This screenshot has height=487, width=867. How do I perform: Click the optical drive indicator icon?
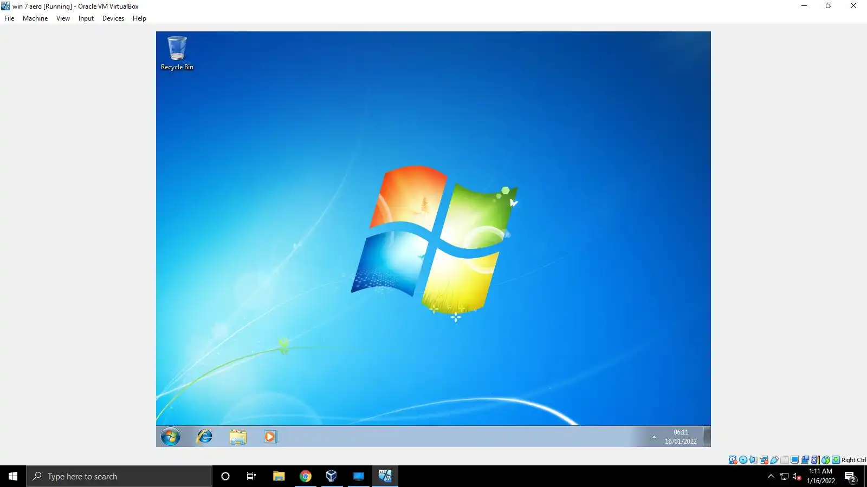(743, 460)
